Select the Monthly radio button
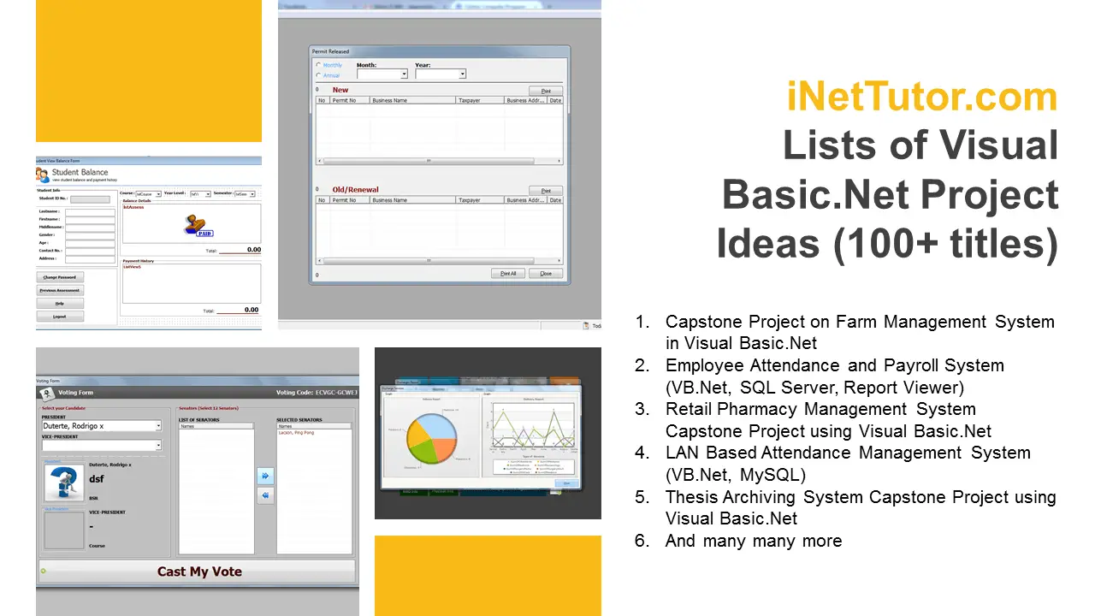1095x616 pixels. [x=319, y=65]
